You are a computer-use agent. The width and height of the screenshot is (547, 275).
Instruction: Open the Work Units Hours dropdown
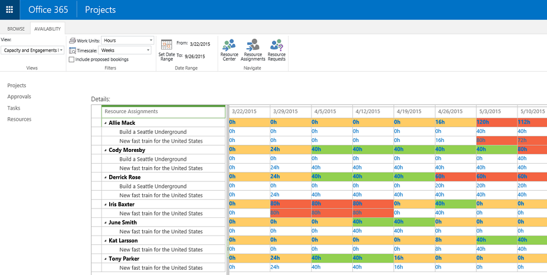click(x=127, y=41)
